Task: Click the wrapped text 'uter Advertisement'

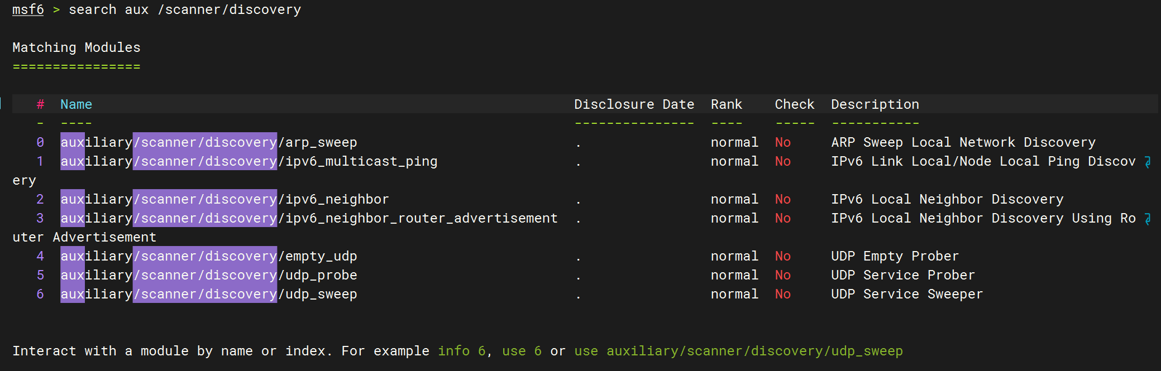Action: point(84,237)
